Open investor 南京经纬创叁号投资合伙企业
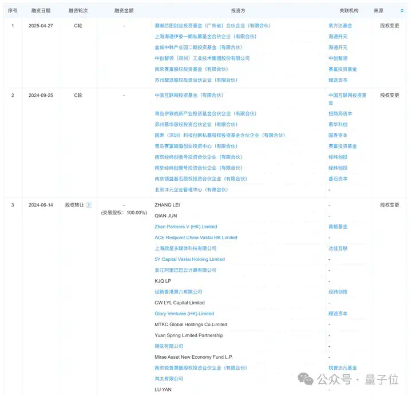This screenshot has width=412, height=396. 199,157
